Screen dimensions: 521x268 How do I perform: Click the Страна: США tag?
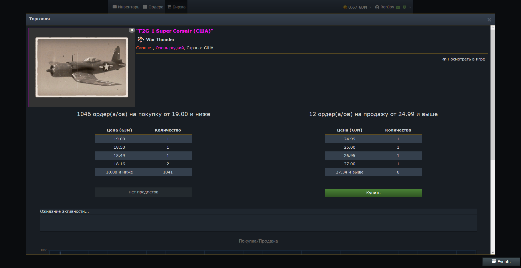(200, 48)
